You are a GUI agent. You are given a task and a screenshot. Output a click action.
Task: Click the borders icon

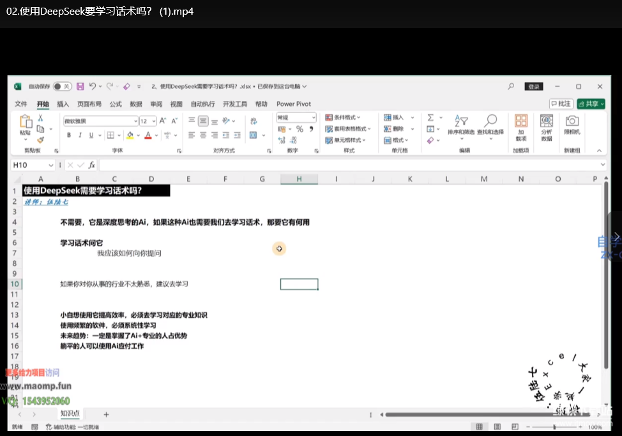pyautogui.click(x=110, y=136)
